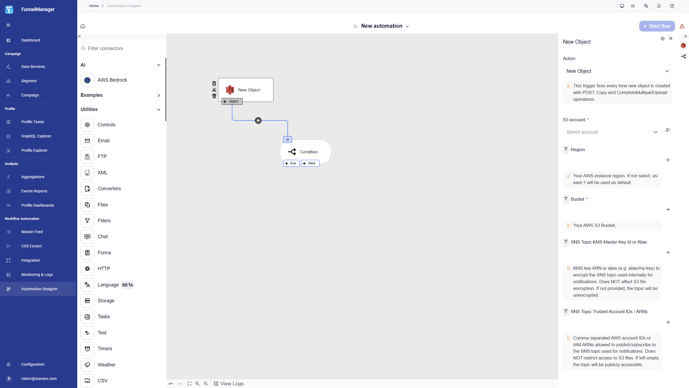The image size is (689, 388).
Task: Click fit-to-screen icon in canvas toolbar
Action: click(189, 384)
